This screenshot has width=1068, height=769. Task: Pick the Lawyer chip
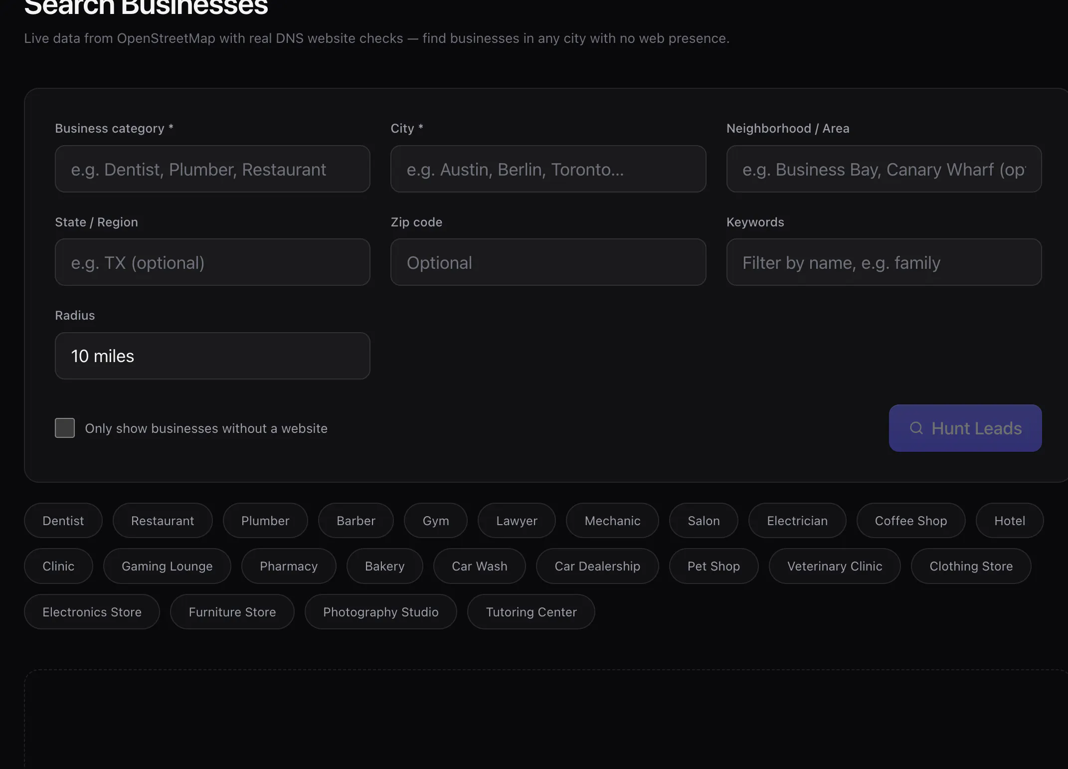point(517,520)
